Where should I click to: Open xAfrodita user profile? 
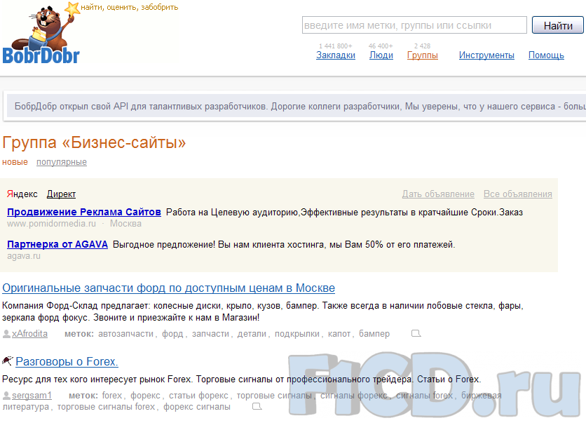29,334
